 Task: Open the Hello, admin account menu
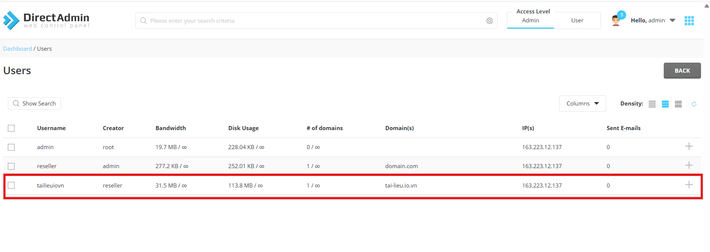pos(653,21)
